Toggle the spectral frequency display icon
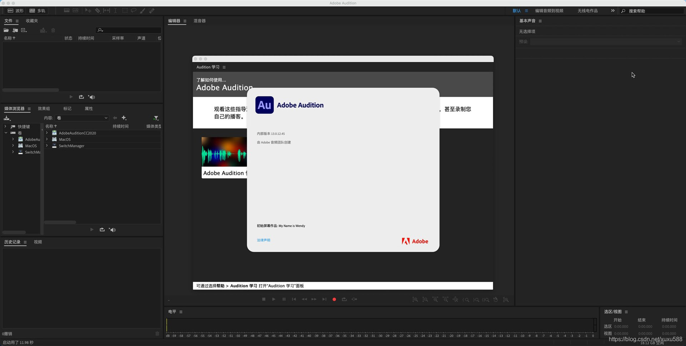Image resolution: width=686 pixels, height=346 pixels. [66, 11]
